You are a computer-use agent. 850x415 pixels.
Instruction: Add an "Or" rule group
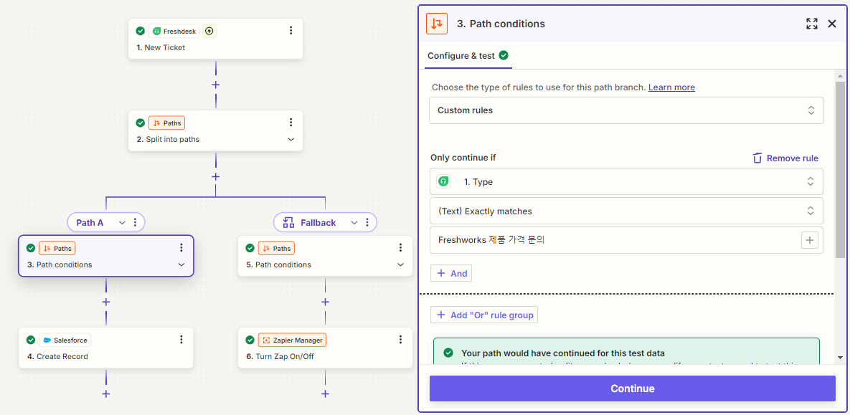484,315
